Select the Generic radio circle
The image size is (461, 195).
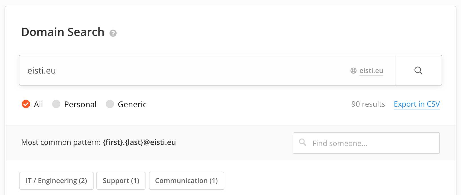coord(110,104)
